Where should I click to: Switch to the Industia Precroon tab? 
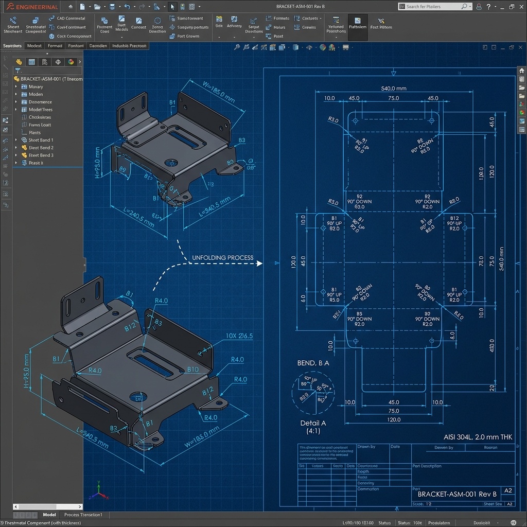click(x=129, y=46)
